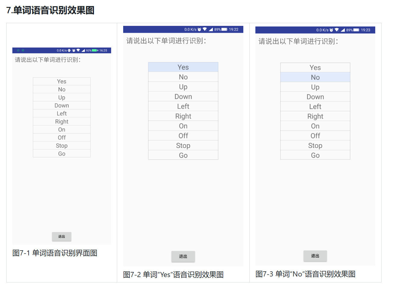The image size is (393, 293).
Task: Select Stop row in figure 7-3 list
Action: (x=315, y=145)
